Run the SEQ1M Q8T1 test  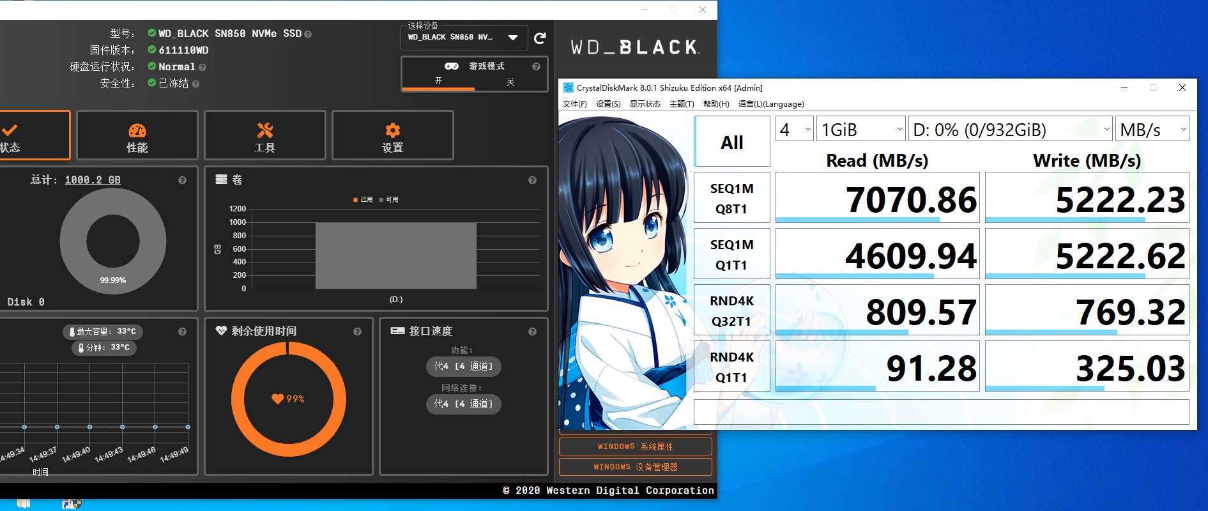tap(732, 197)
